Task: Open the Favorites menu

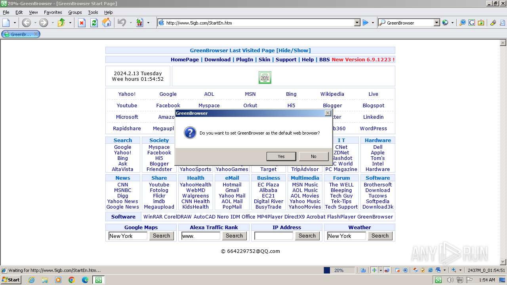Action: (x=53, y=12)
